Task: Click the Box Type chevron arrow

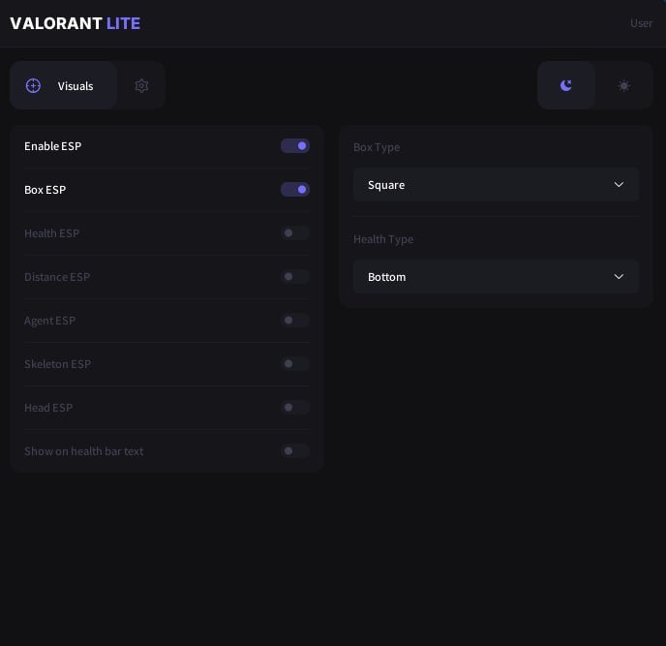Action: pos(619,185)
